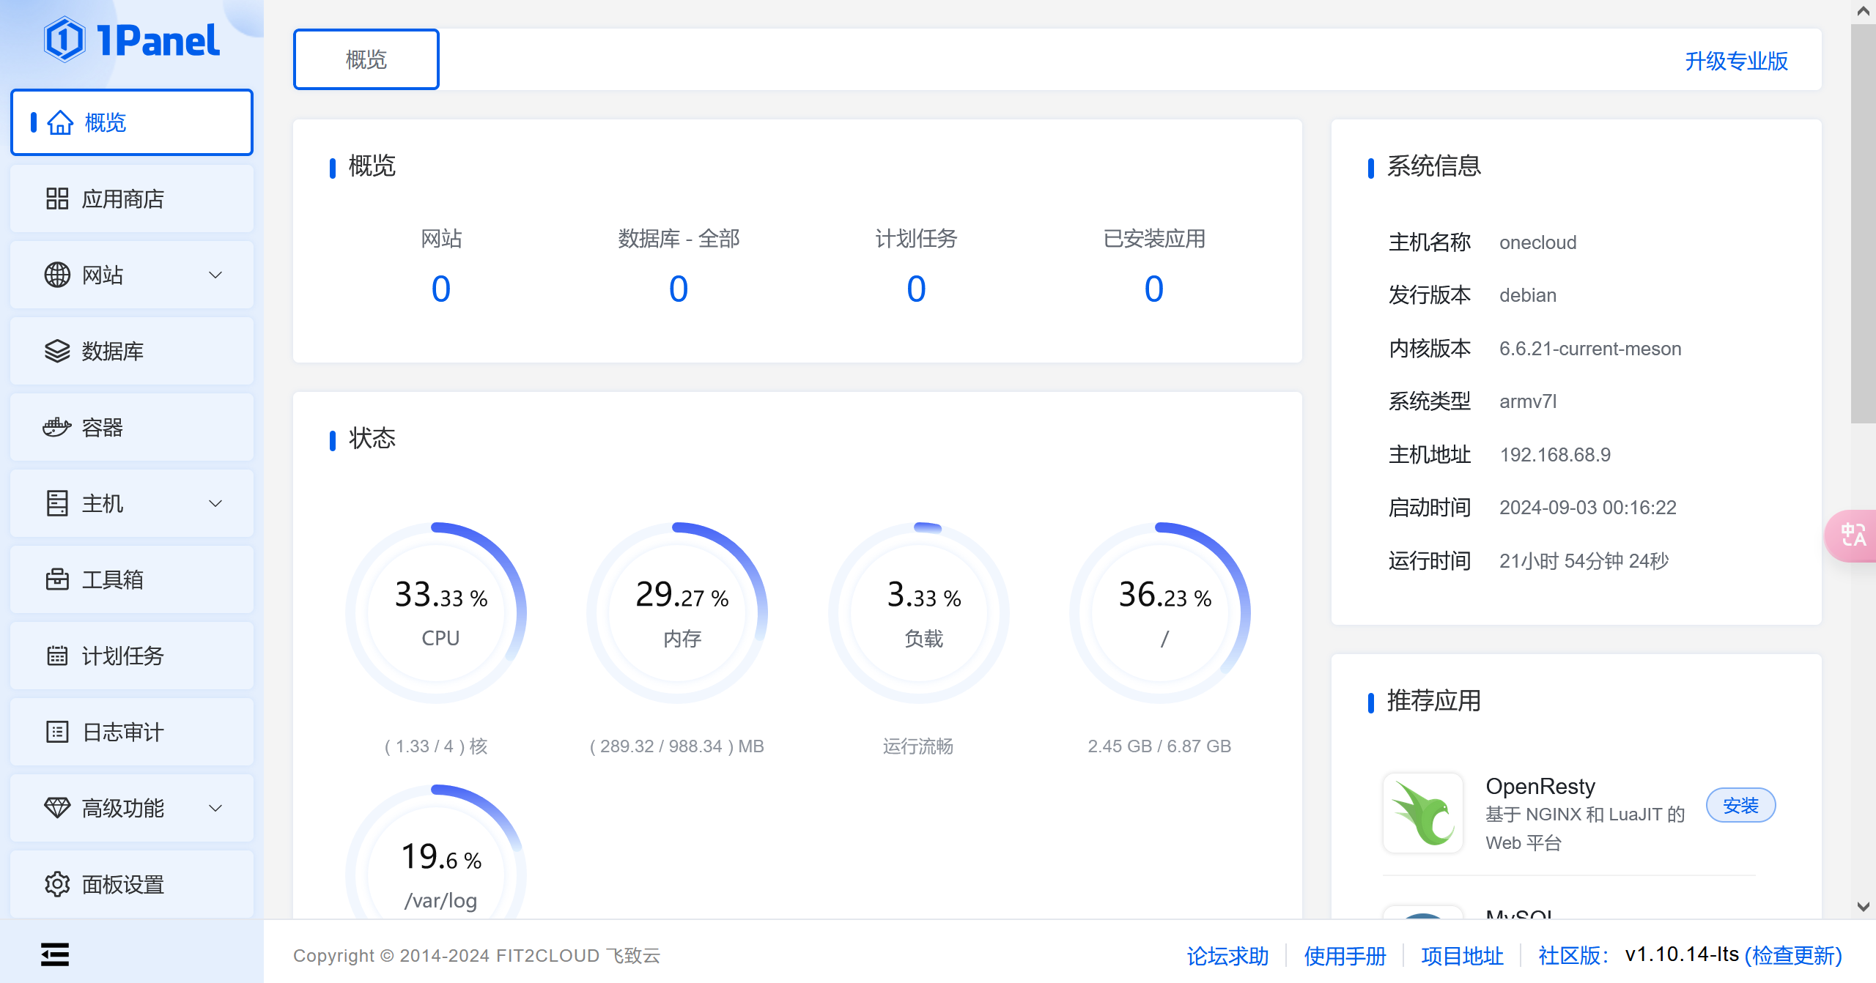Click the scrollbar up arrow
This screenshot has width=1876, height=983.
coord(1864,10)
